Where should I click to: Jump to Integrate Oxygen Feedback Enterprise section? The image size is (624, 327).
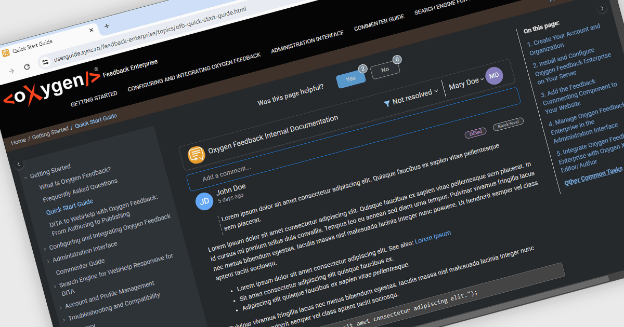tap(590, 154)
